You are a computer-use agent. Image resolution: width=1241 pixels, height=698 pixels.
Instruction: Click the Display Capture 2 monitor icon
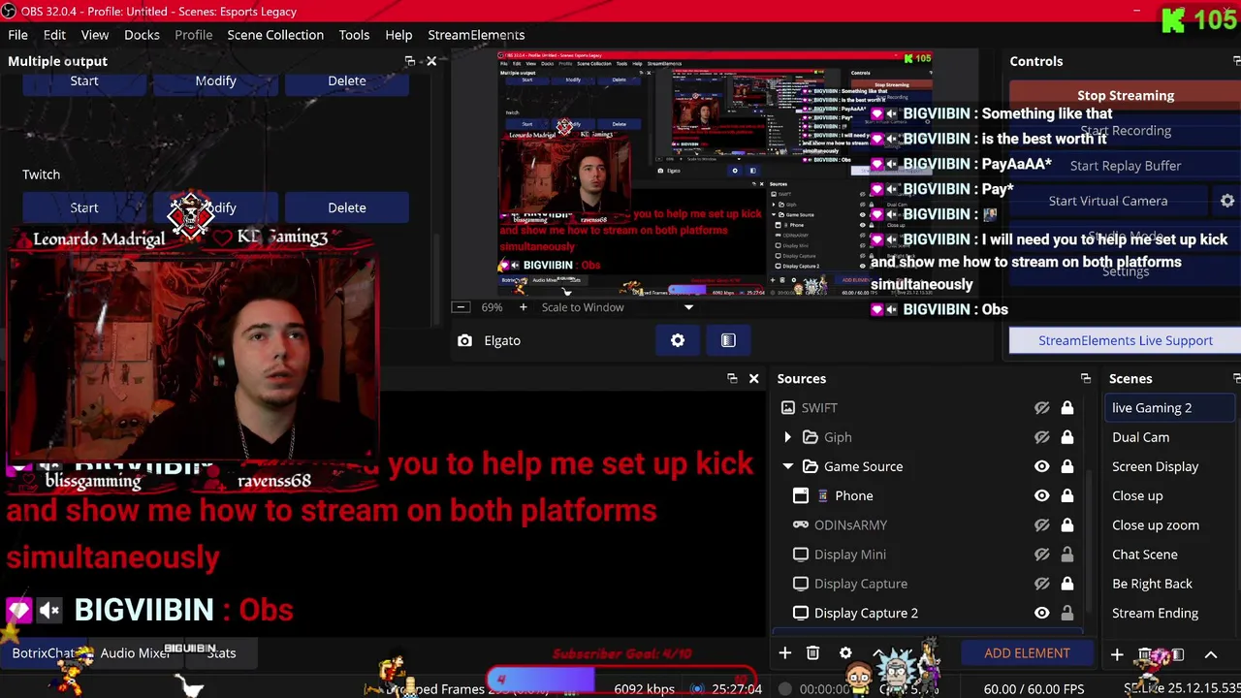click(x=801, y=613)
